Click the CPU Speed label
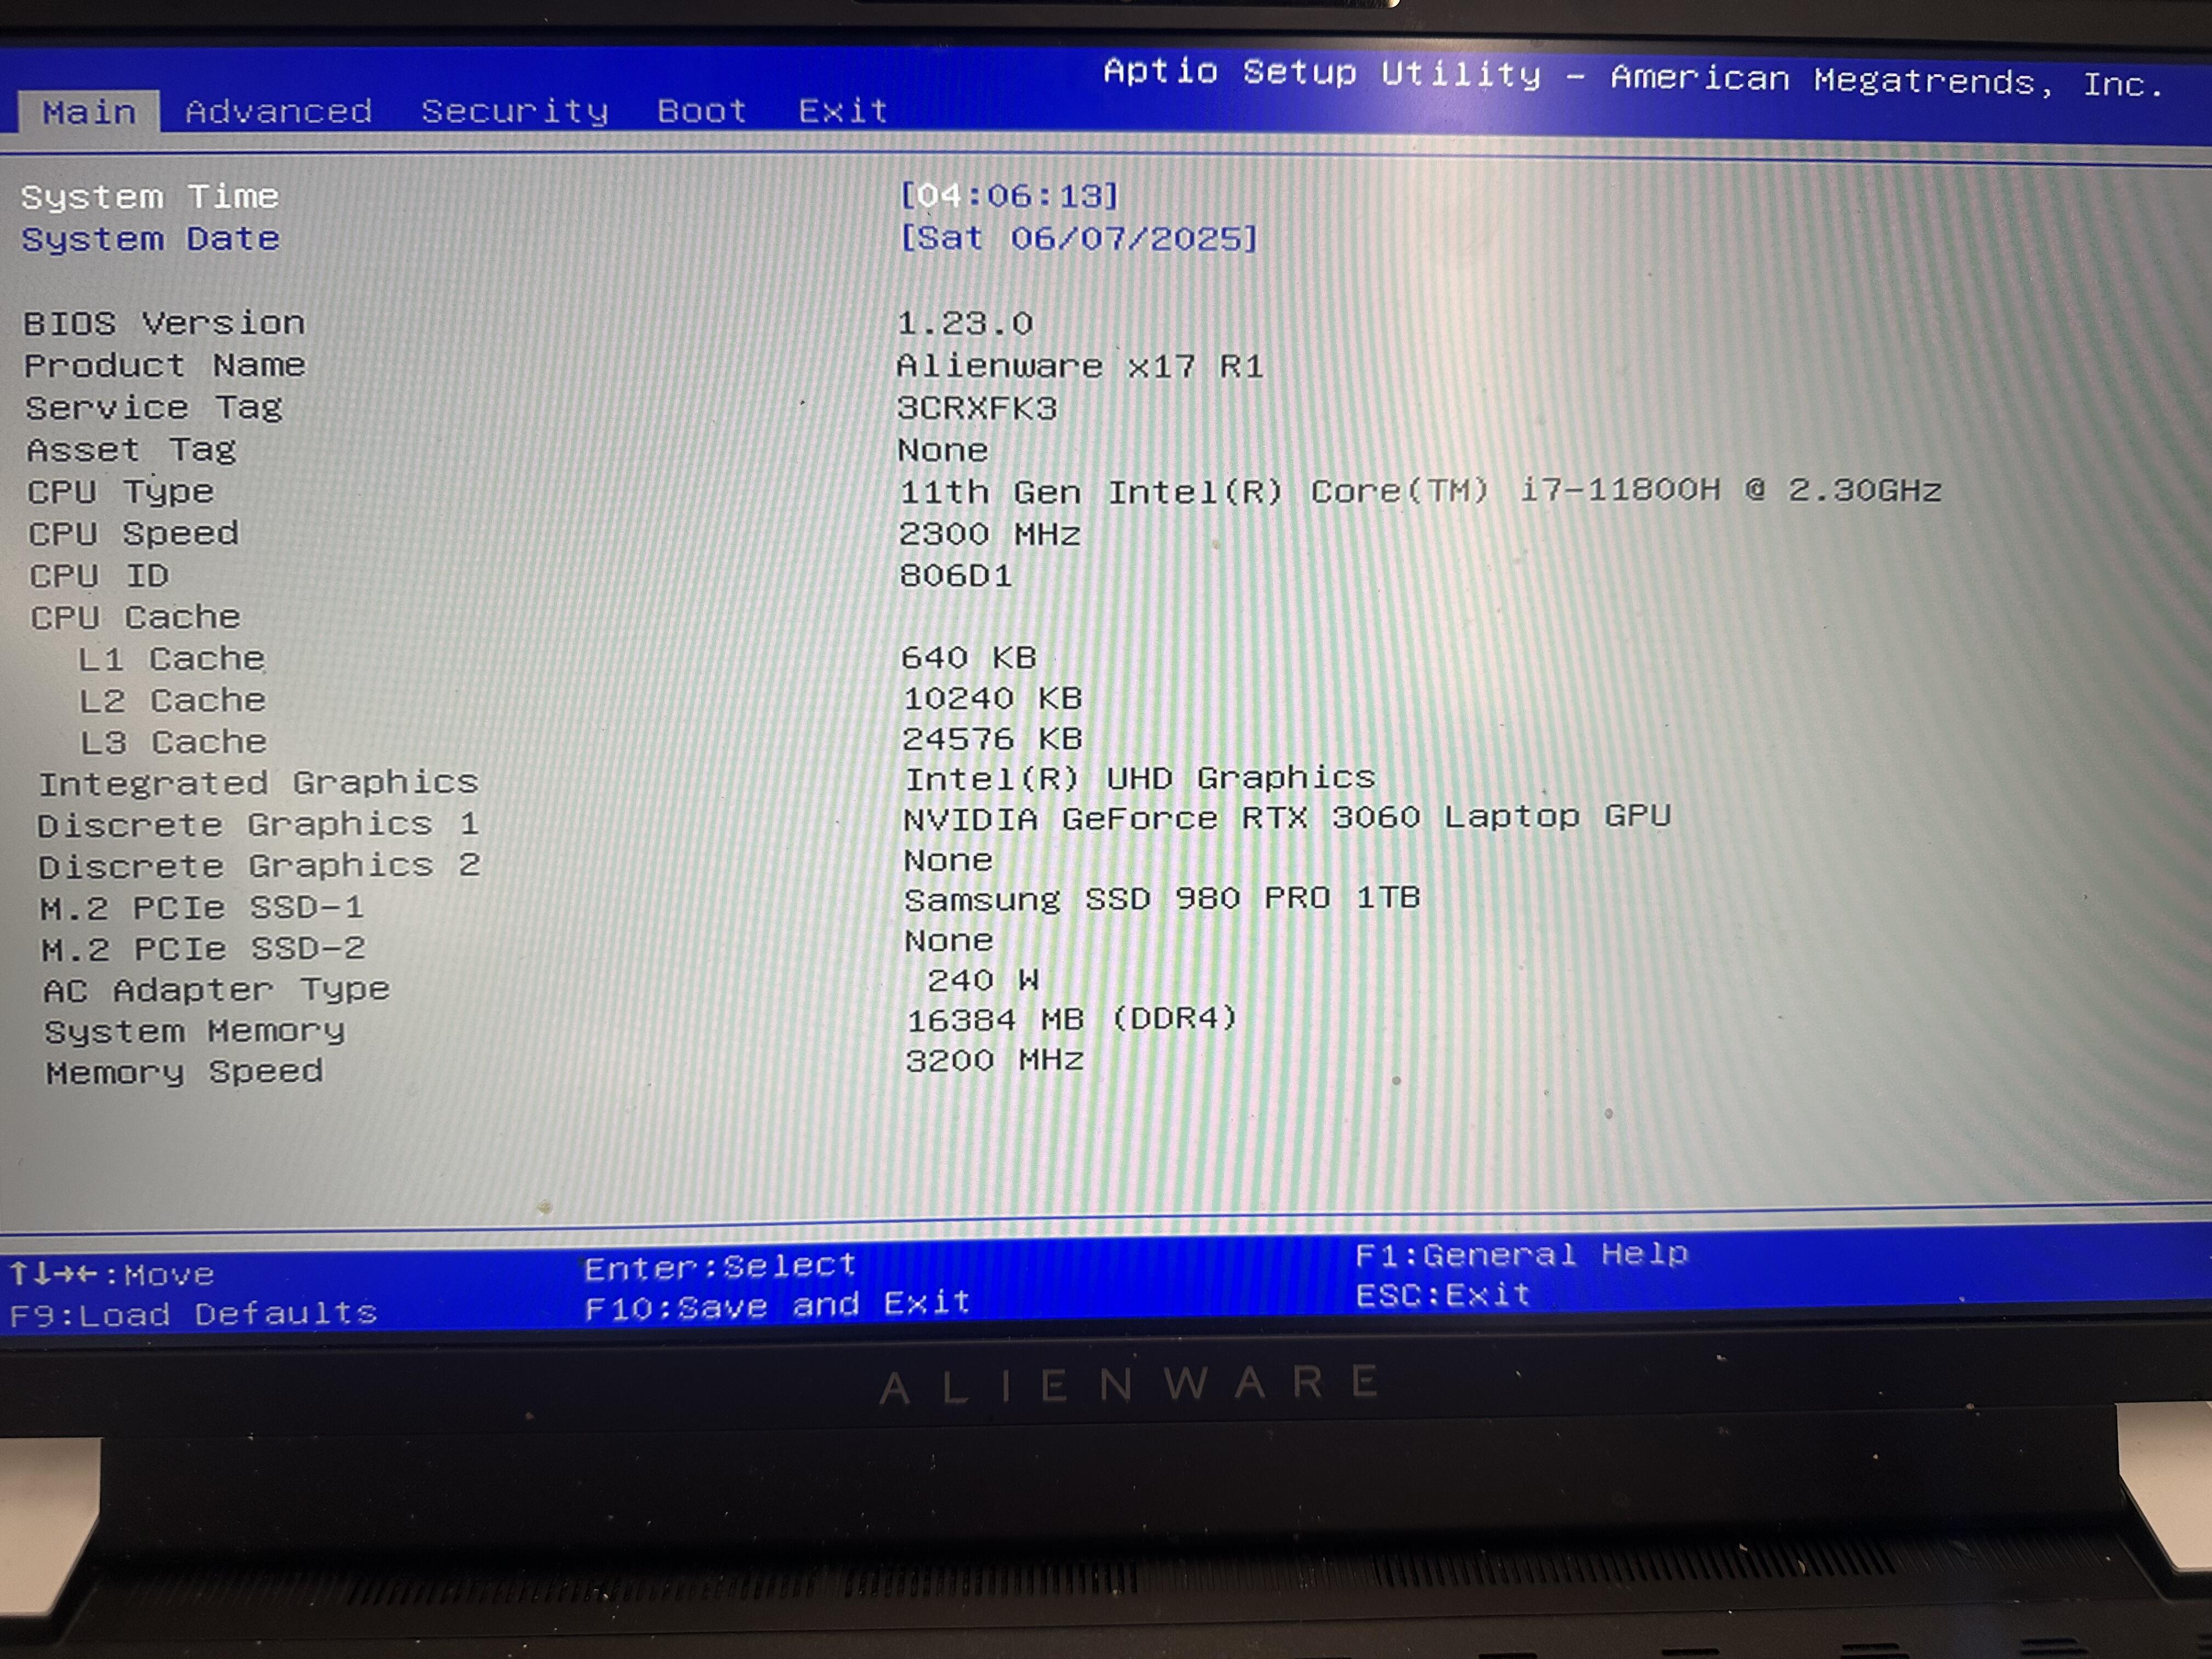 click(x=134, y=533)
